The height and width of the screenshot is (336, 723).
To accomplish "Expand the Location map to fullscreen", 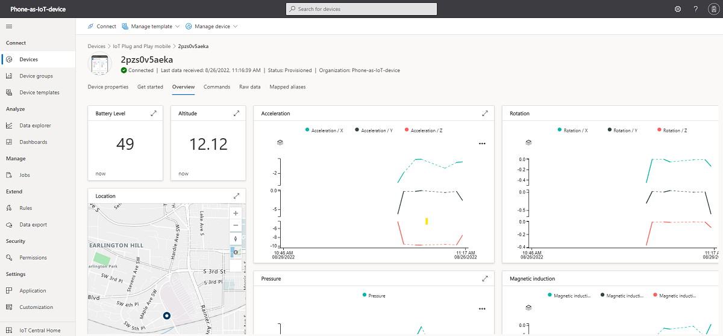I will (x=236, y=196).
